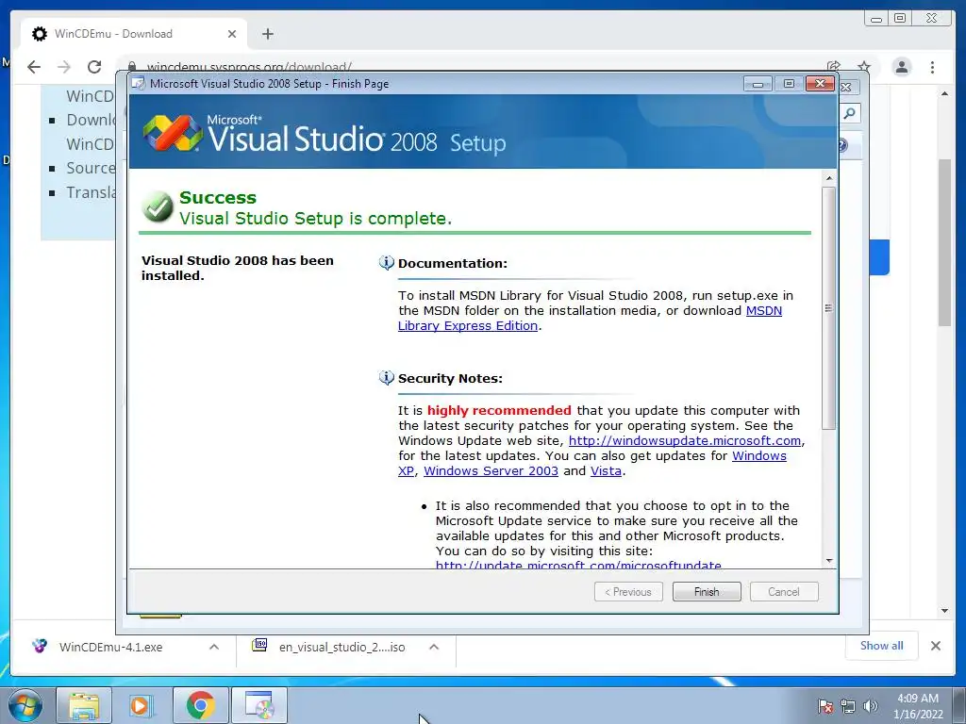Click the setup window title bar icon
Screen dimensions: 966x724
click(x=139, y=84)
